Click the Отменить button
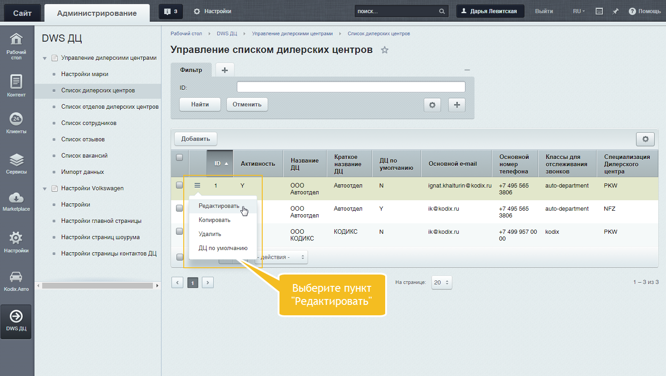 (247, 105)
